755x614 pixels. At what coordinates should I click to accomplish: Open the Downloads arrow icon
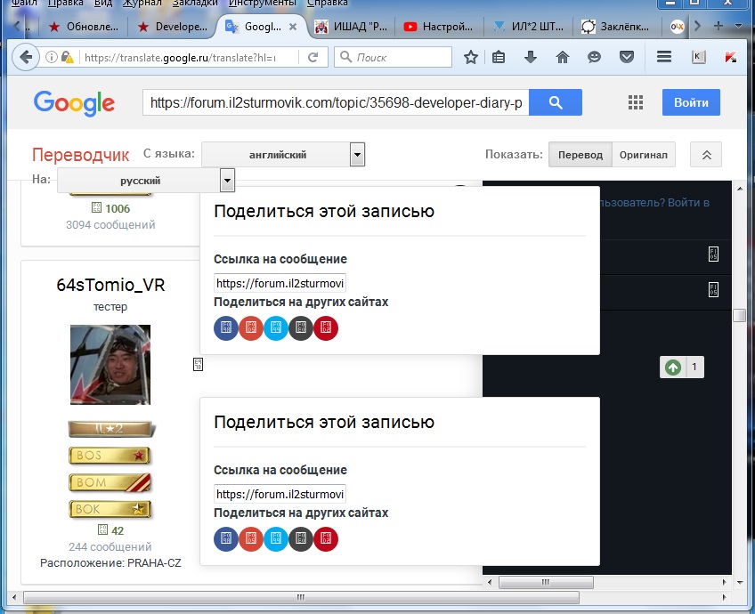pyautogui.click(x=531, y=57)
